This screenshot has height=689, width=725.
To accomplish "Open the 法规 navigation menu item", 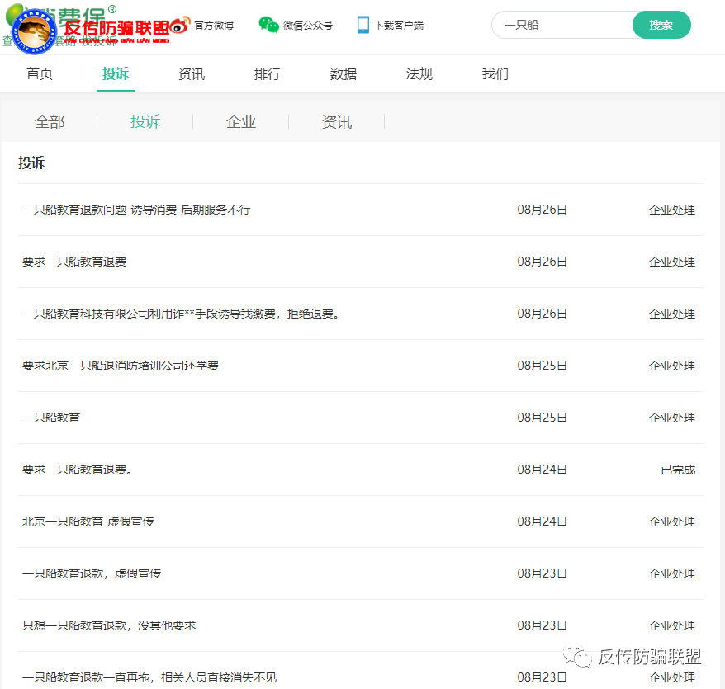I will [x=419, y=73].
